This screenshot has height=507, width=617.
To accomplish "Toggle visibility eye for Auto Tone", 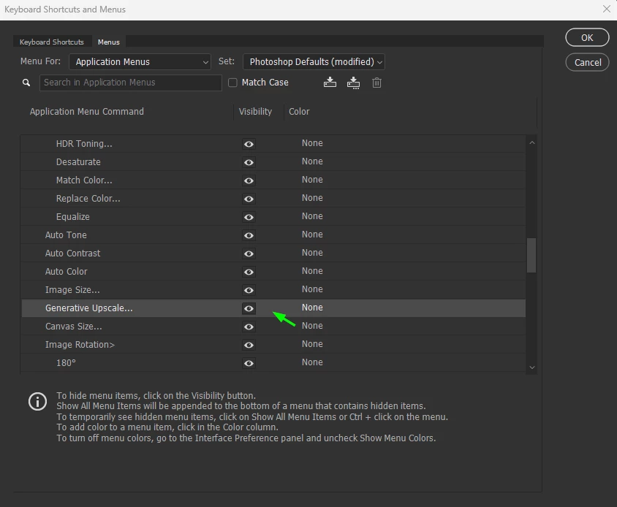I will point(249,235).
